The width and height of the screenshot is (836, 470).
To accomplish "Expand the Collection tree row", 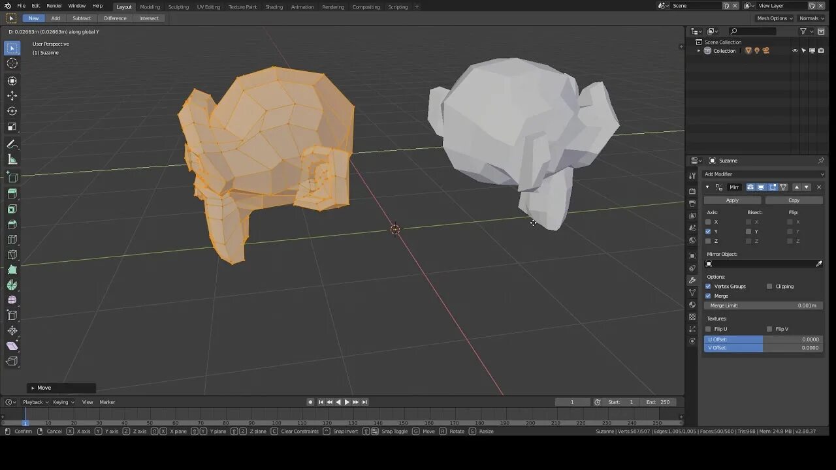I will (699, 51).
